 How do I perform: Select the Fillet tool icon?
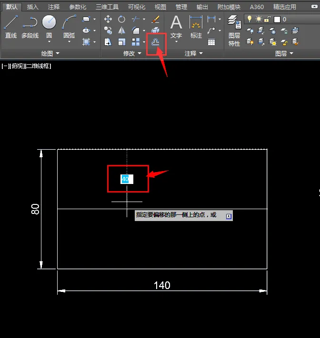(x=136, y=30)
